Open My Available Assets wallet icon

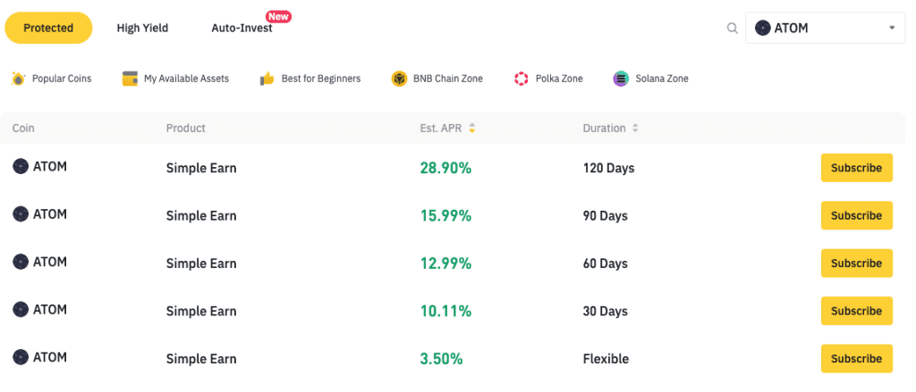(130, 79)
